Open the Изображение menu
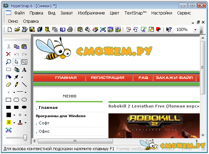This screenshot has width=209, height=154. 91,13
